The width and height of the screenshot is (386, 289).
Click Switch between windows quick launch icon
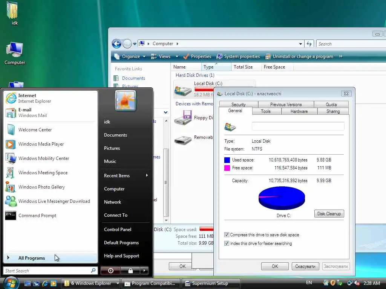[x=36, y=283]
